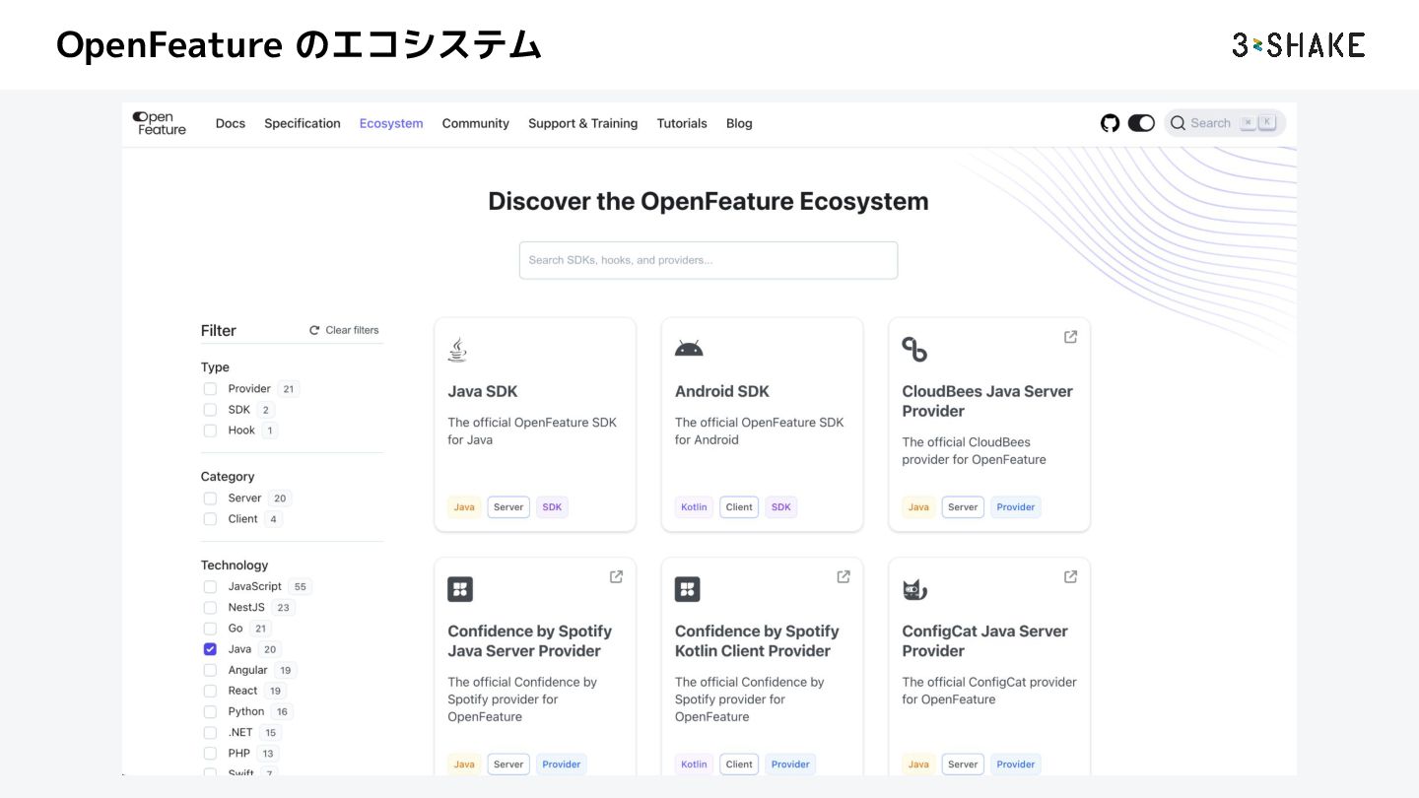The width and height of the screenshot is (1419, 798).
Task: Click the Java tag on Java SDK card
Action: click(x=464, y=507)
